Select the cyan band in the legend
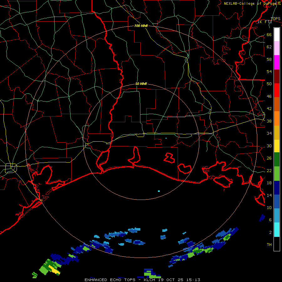Screen dimensions: 282x282 click(x=277, y=230)
